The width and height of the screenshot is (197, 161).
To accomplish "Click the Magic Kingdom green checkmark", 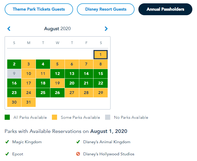I will click(7, 142).
